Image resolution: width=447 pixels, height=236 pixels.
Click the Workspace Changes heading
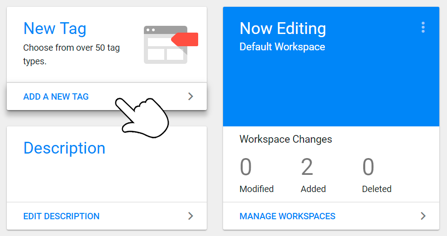[x=285, y=139]
